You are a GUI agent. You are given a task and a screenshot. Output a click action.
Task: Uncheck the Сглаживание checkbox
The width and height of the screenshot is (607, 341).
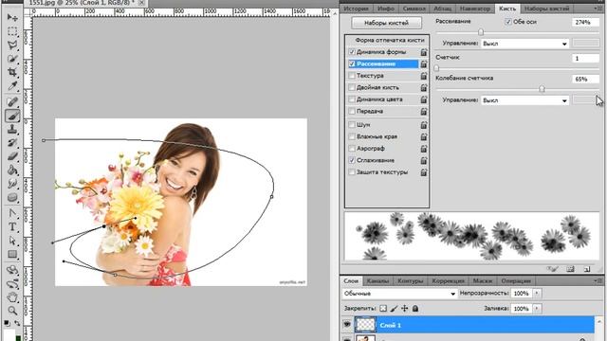click(x=352, y=160)
